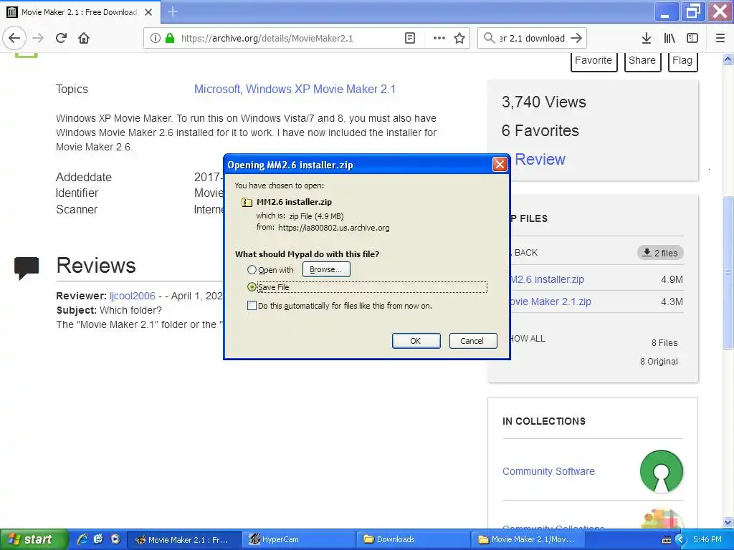Image resolution: width=734 pixels, height=550 pixels.
Task: Switch to the Movie Maker 2.1 browser taskbar button
Action: click(x=184, y=539)
